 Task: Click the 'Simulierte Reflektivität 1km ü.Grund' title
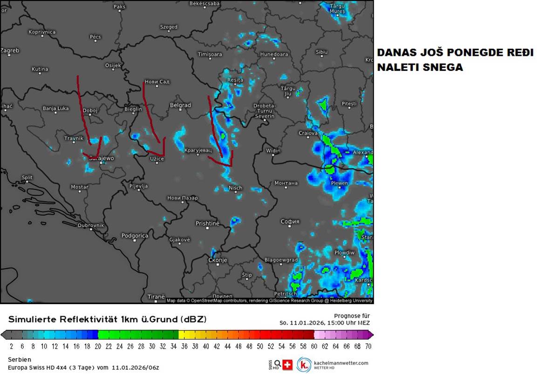tap(107, 320)
